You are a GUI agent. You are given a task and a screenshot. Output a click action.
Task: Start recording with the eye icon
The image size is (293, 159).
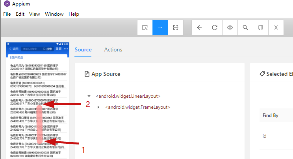(230, 27)
